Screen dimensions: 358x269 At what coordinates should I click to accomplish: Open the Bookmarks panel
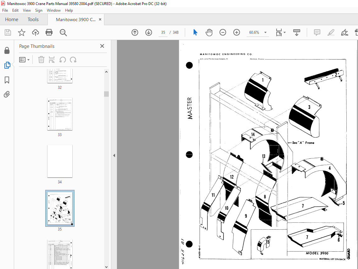(7, 80)
